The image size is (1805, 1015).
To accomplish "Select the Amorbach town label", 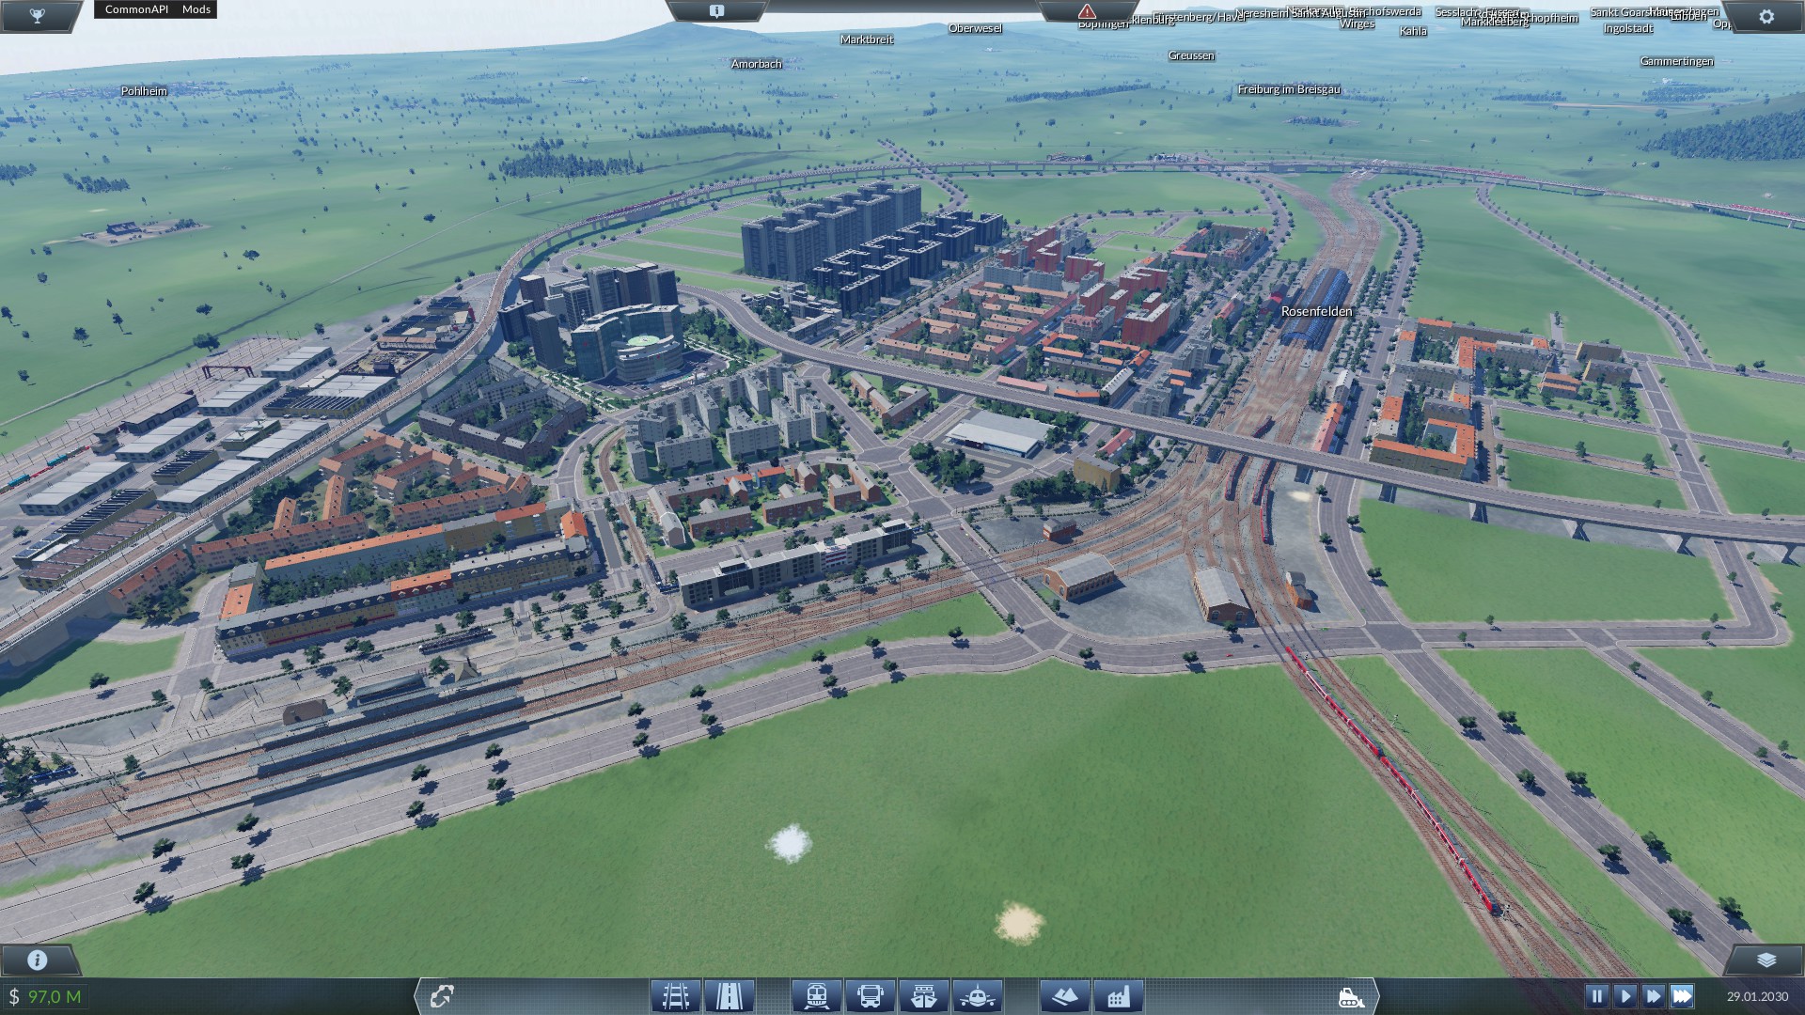I will point(756,64).
